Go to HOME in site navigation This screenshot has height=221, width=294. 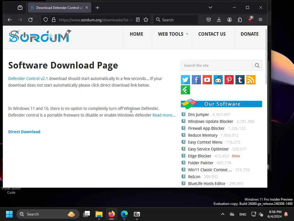[136, 34]
